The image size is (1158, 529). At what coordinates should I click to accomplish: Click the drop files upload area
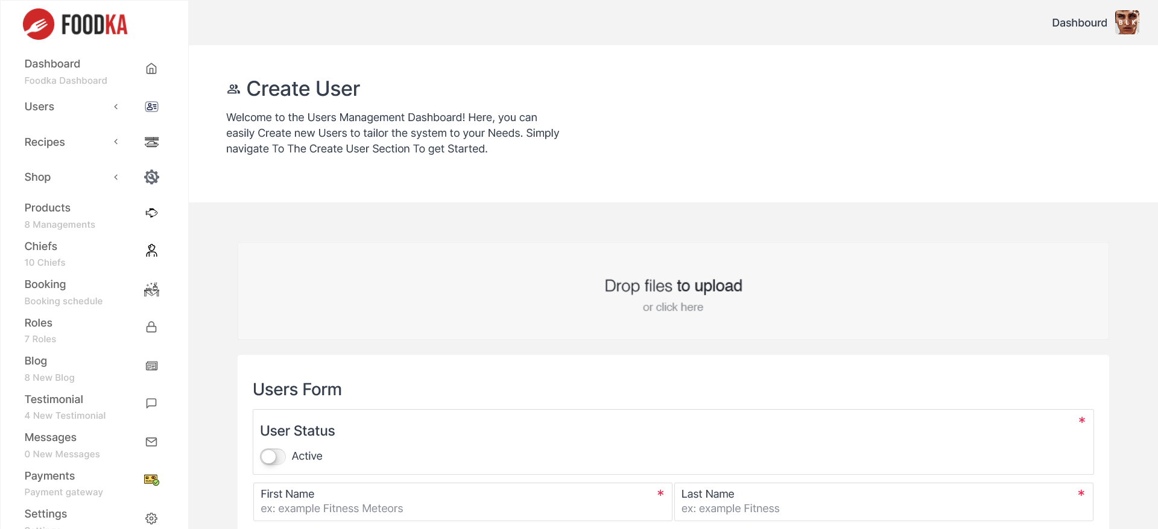tap(673, 292)
